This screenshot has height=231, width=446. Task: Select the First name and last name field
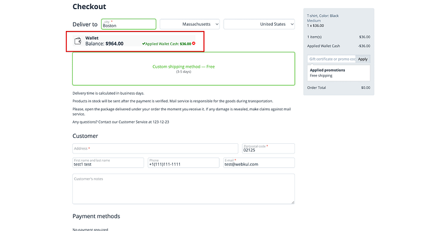click(x=108, y=163)
